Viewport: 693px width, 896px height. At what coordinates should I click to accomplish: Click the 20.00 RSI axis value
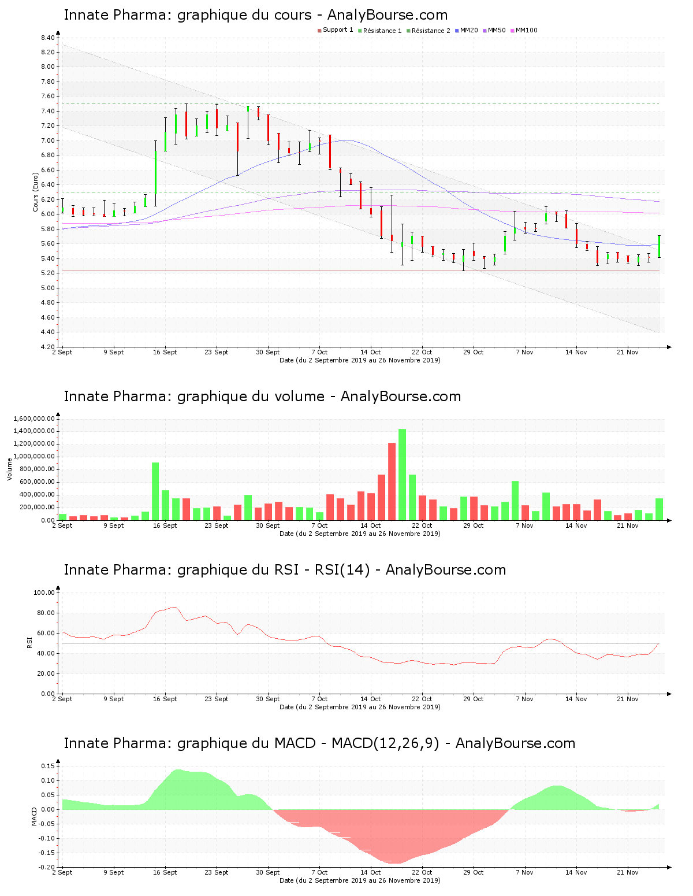46,673
